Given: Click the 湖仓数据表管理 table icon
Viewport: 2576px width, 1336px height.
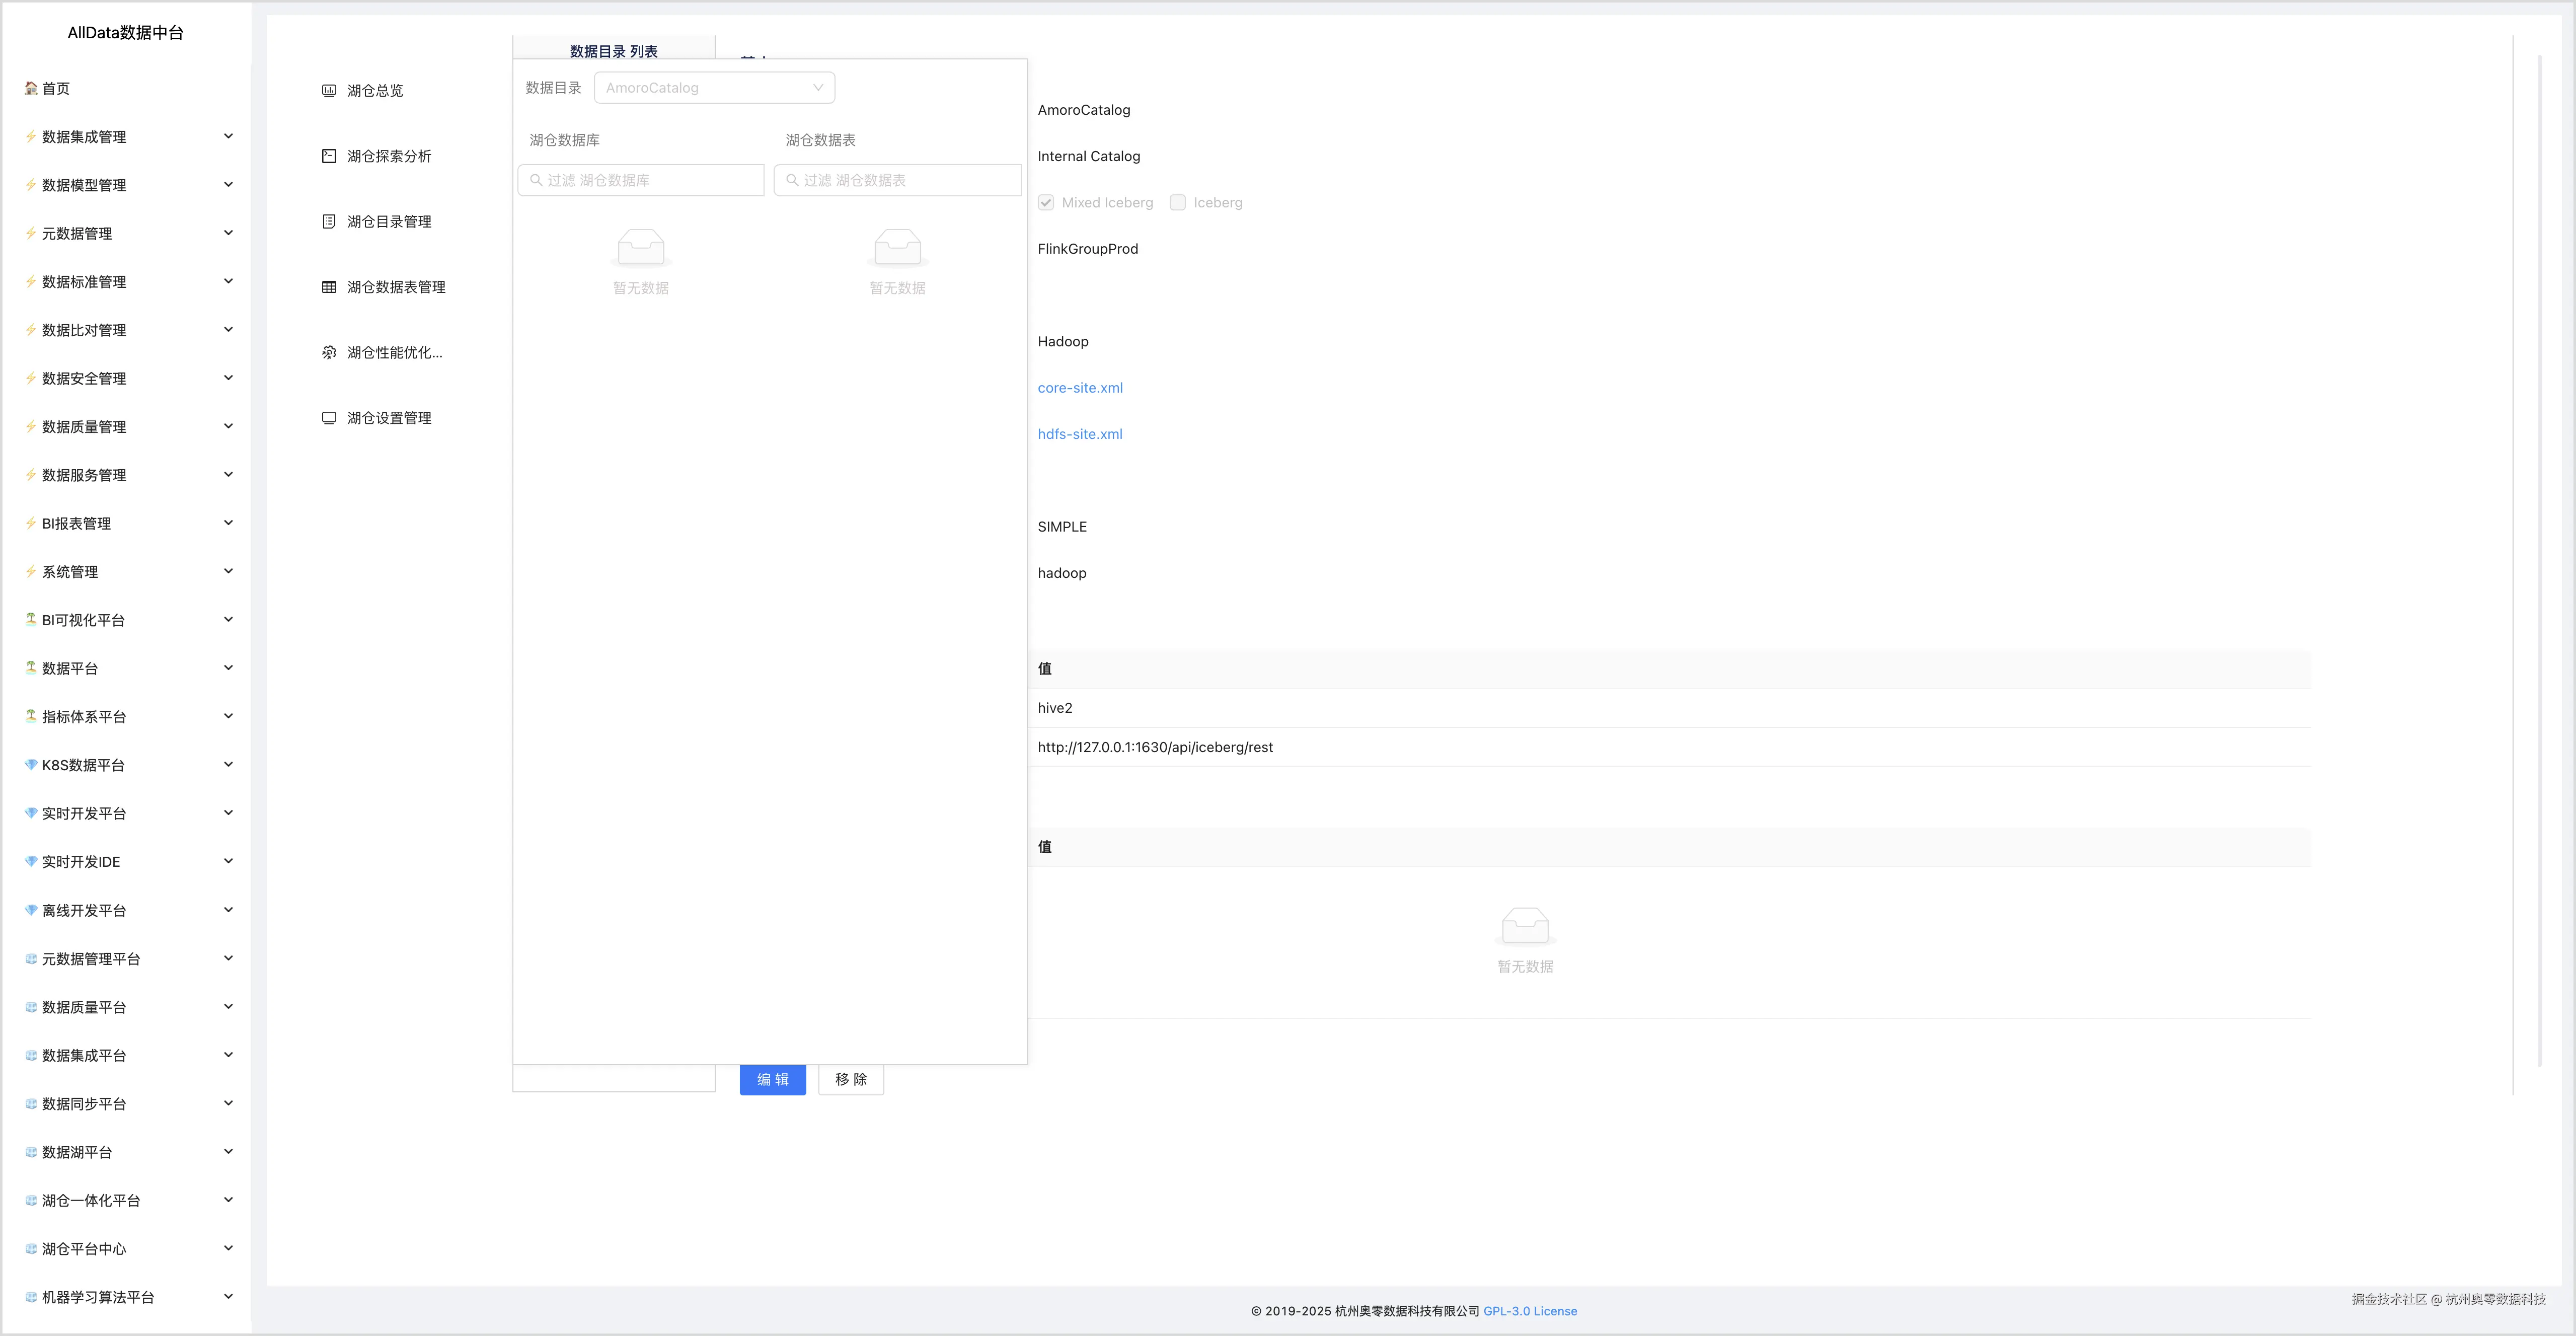Looking at the screenshot, I should pyautogui.click(x=329, y=287).
